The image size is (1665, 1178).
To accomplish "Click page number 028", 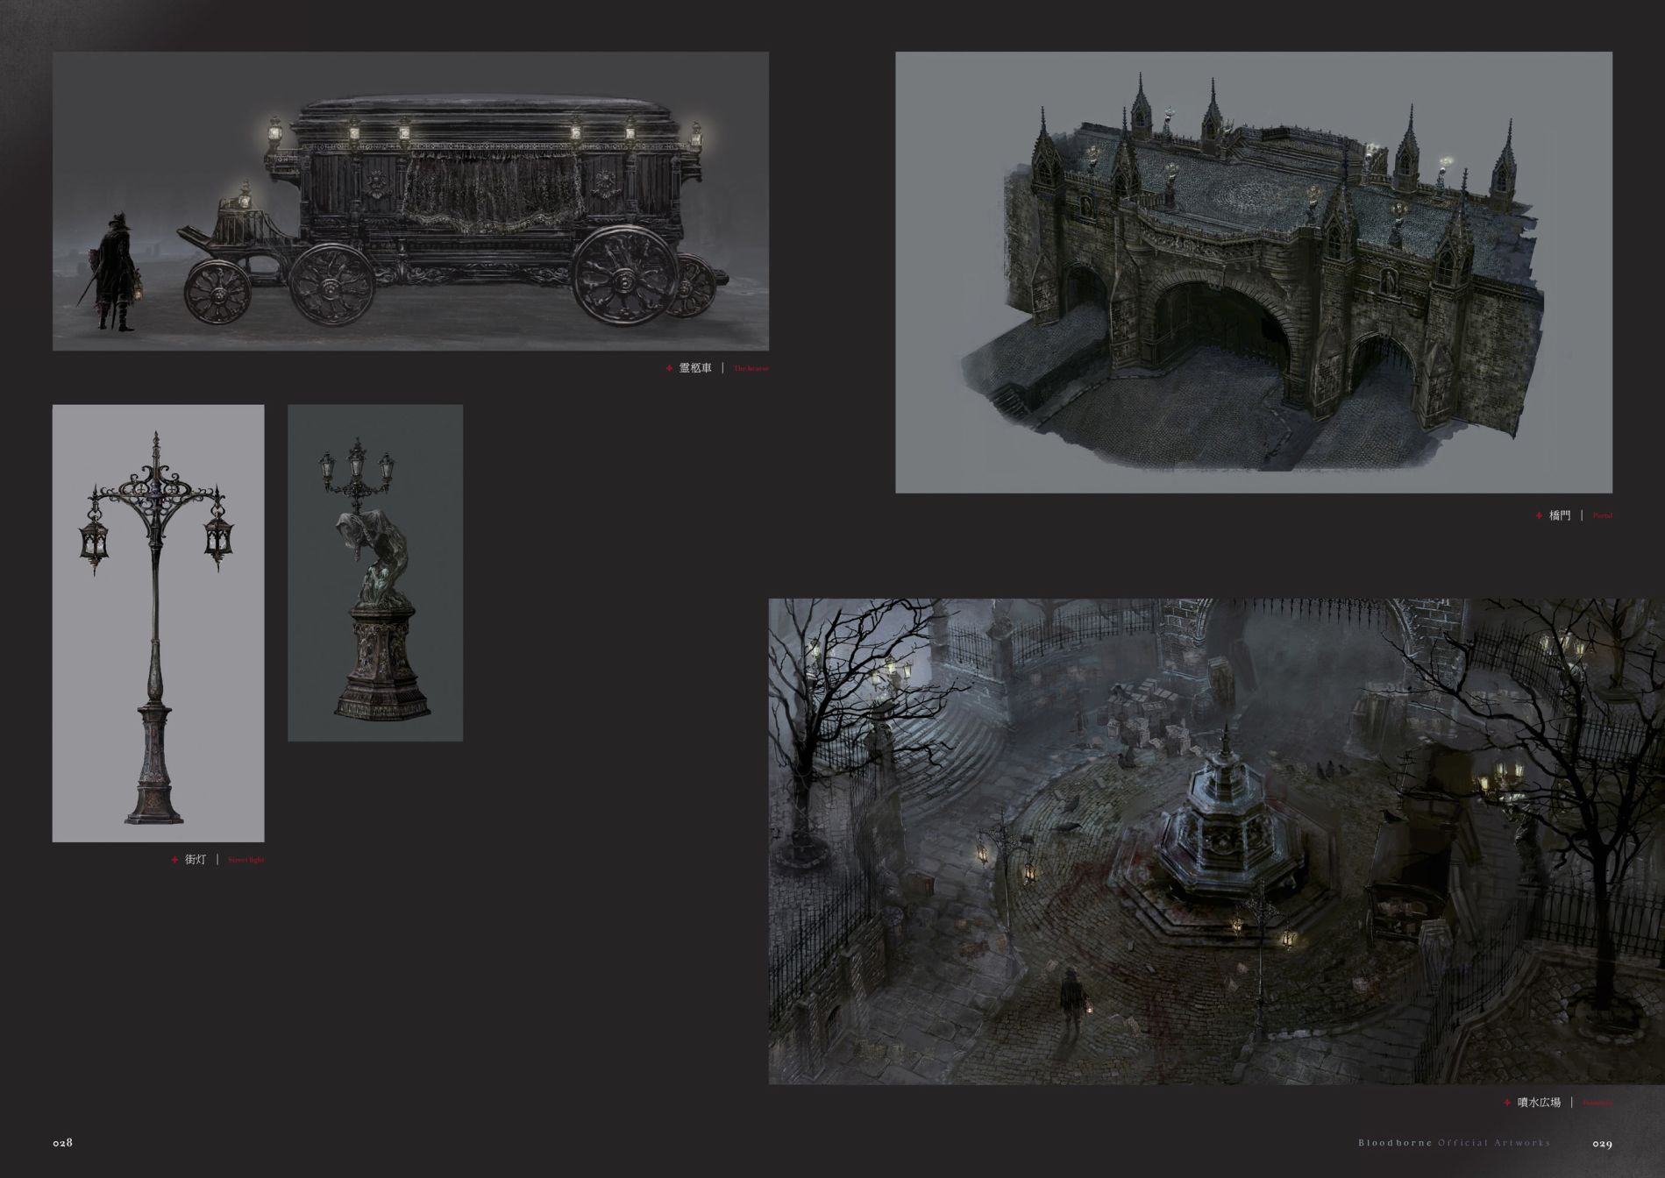I will [x=61, y=1143].
